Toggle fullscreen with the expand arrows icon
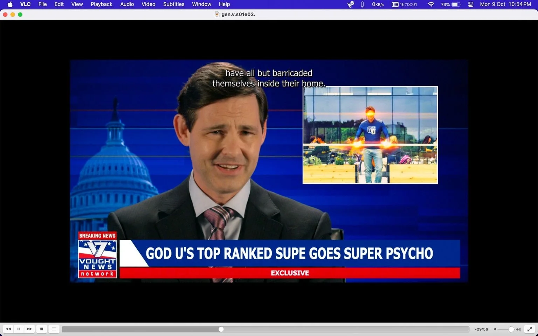 (530, 329)
